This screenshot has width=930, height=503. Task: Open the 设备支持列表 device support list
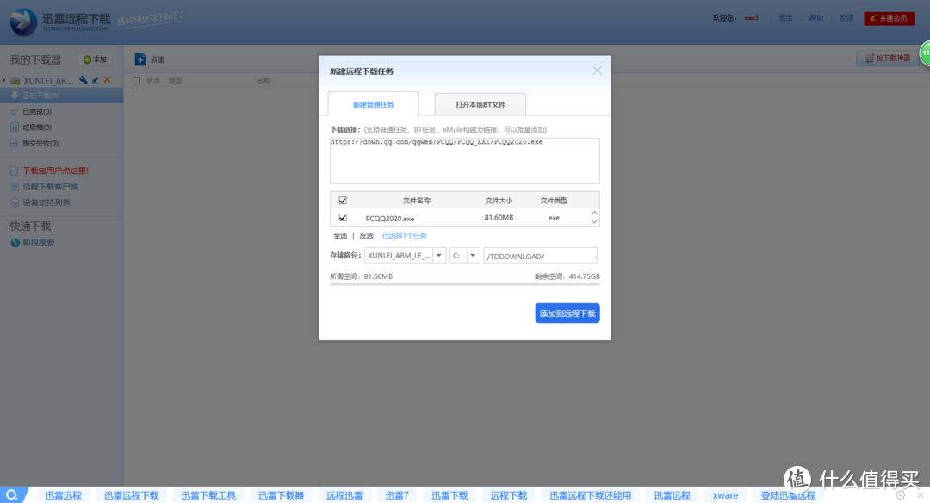(46, 202)
